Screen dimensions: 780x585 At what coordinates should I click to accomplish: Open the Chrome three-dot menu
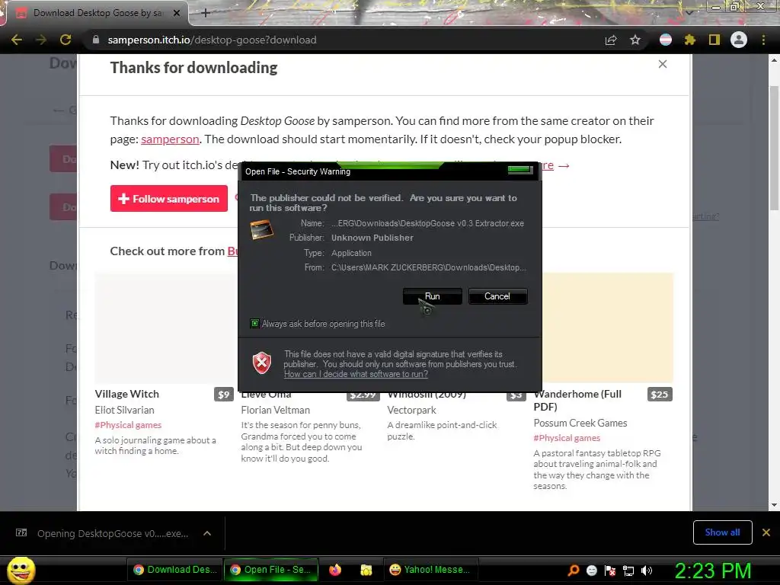[763, 40]
